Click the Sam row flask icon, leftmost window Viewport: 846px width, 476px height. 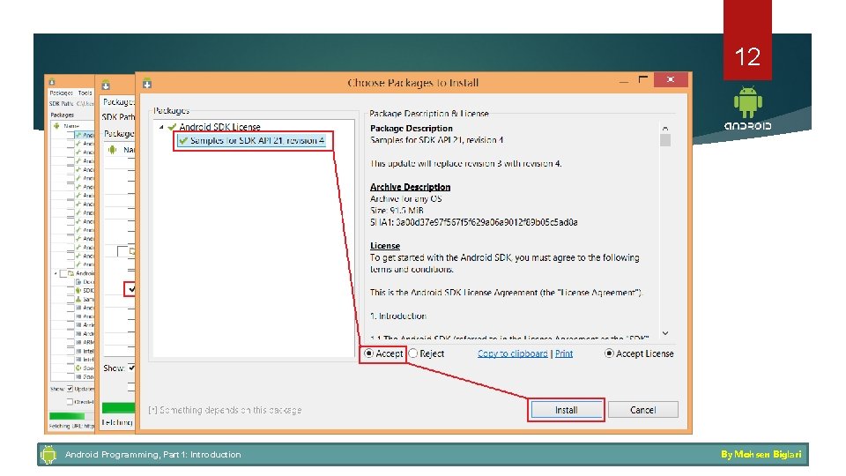(78, 299)
